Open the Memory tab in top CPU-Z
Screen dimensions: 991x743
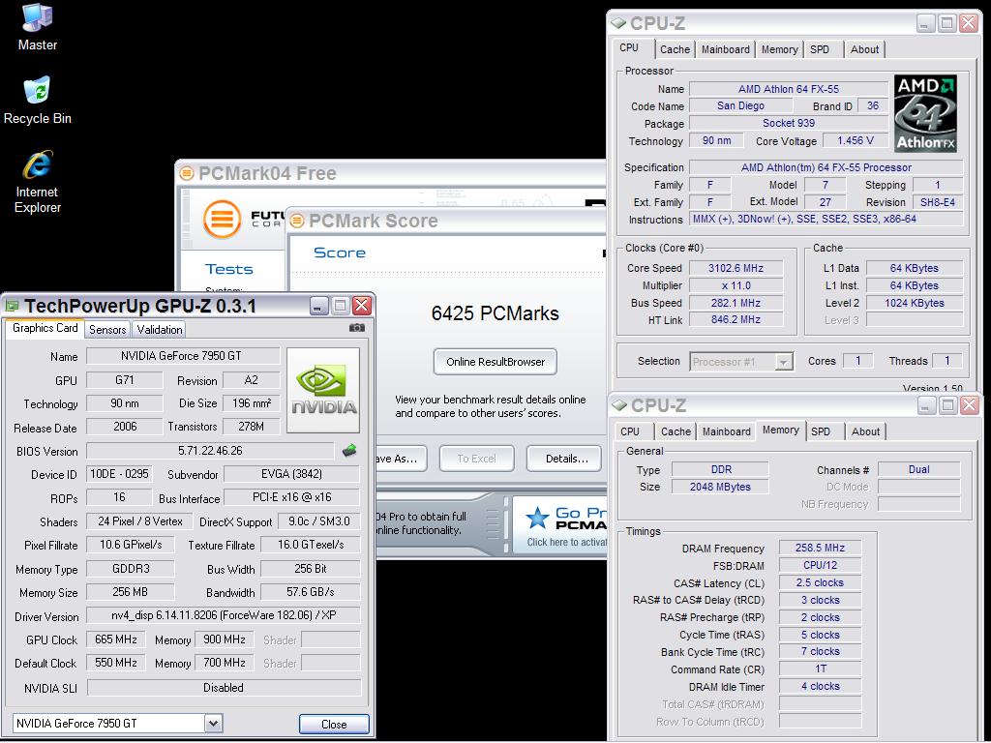779,49
